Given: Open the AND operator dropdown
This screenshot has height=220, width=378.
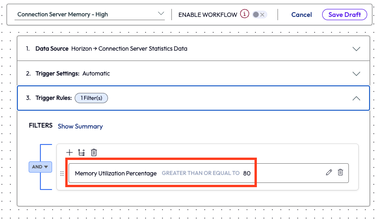Looking at the screenshot, I should point(40,167).
